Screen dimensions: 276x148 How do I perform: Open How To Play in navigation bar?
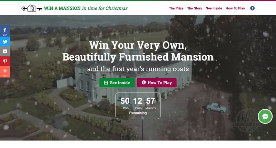[235, 8]
